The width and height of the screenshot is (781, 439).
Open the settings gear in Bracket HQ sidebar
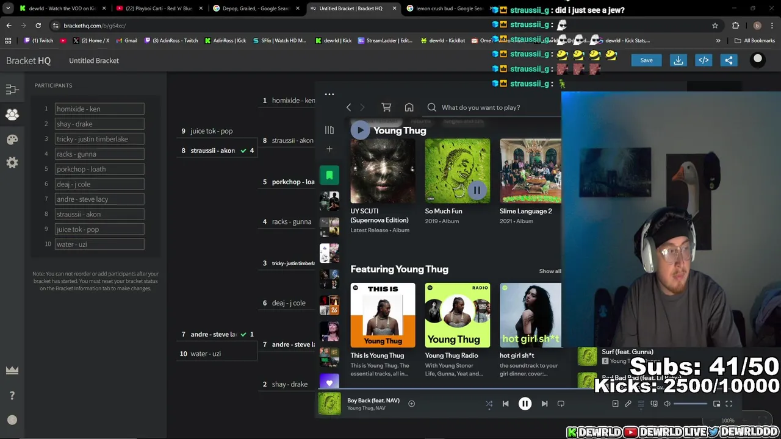coord(12,163)
